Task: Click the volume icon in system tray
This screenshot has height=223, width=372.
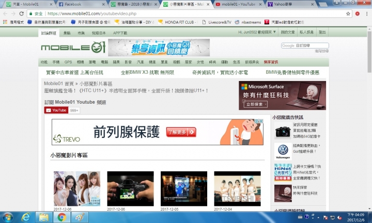Action: coord(339,217)
